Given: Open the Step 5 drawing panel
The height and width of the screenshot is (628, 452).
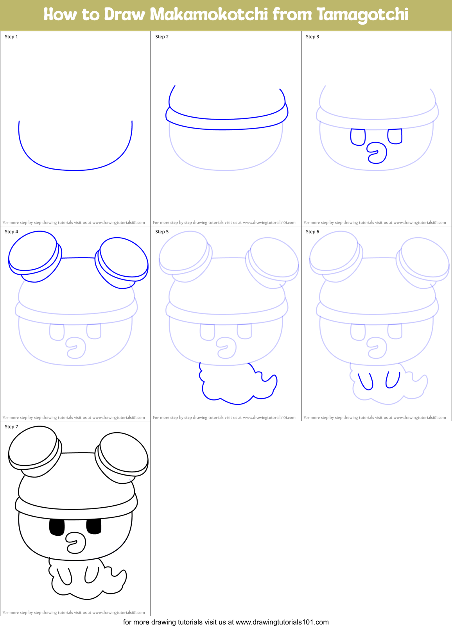Looking at the screenshot, I should (x=226, y=324).
